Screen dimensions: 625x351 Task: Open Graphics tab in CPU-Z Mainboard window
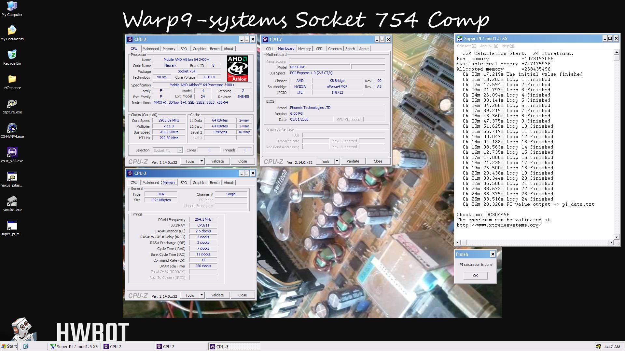(x=335, y=49)
